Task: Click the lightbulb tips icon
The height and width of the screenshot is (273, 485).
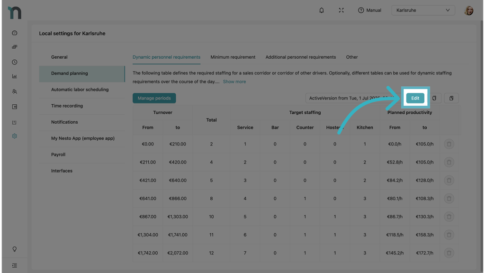Action: (x=15, y=249)
